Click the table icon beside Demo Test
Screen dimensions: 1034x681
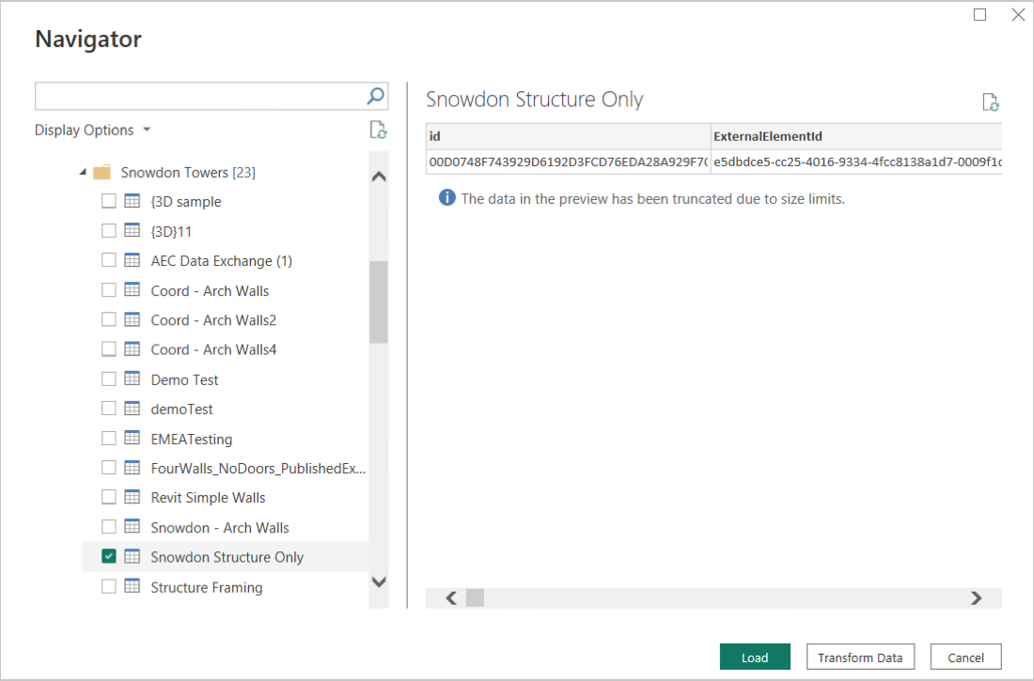pyautogui.click(x=133, y=379)
